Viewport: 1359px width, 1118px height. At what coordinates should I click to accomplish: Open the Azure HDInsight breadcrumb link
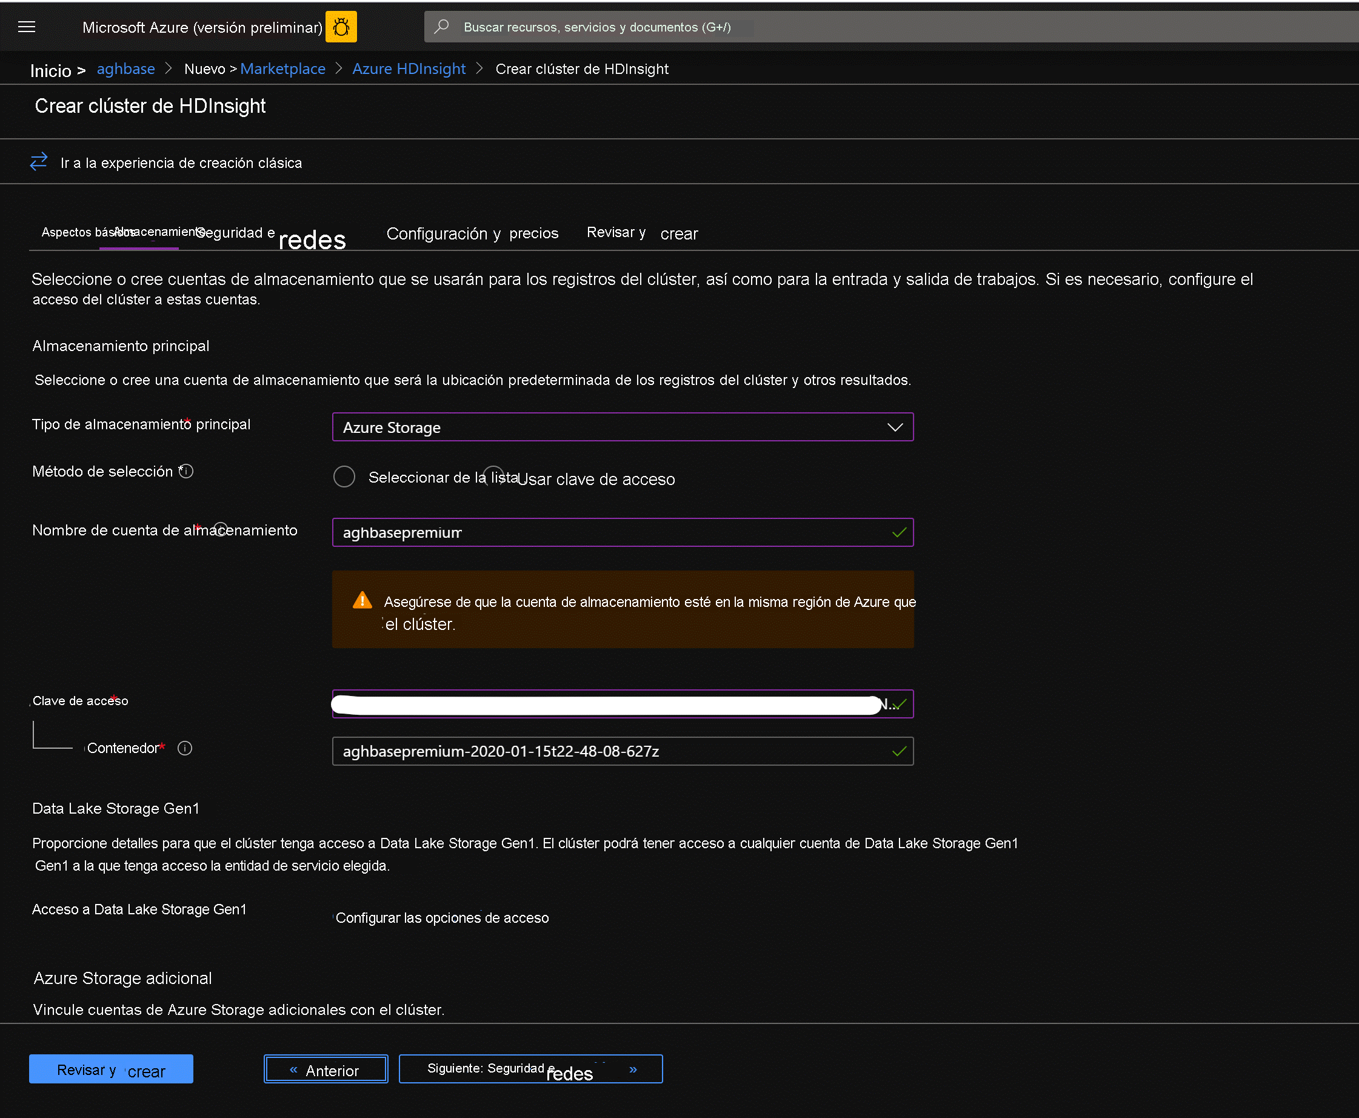point(409,69)
